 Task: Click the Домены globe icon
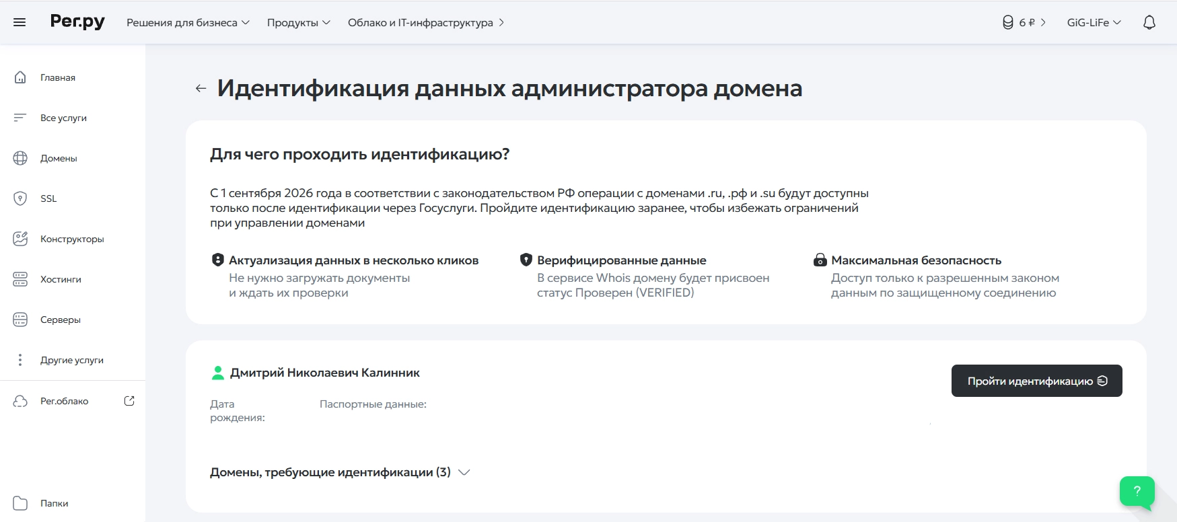pyautogui.click(x=20, y=158)
